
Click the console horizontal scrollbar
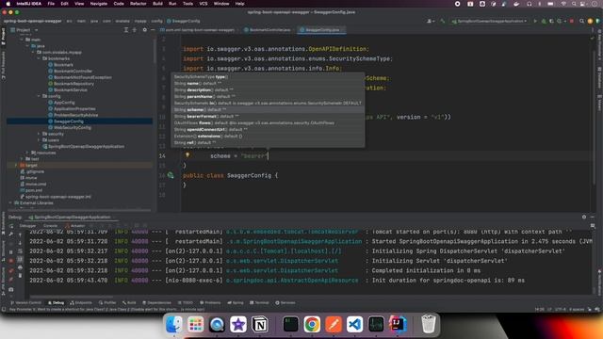(72, 297)
